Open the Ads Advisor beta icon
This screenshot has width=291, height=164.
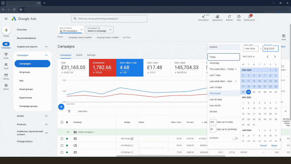coord(203,17)
